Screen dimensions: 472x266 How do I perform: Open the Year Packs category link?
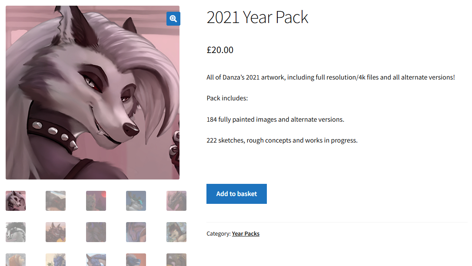[x=246, y=234]
